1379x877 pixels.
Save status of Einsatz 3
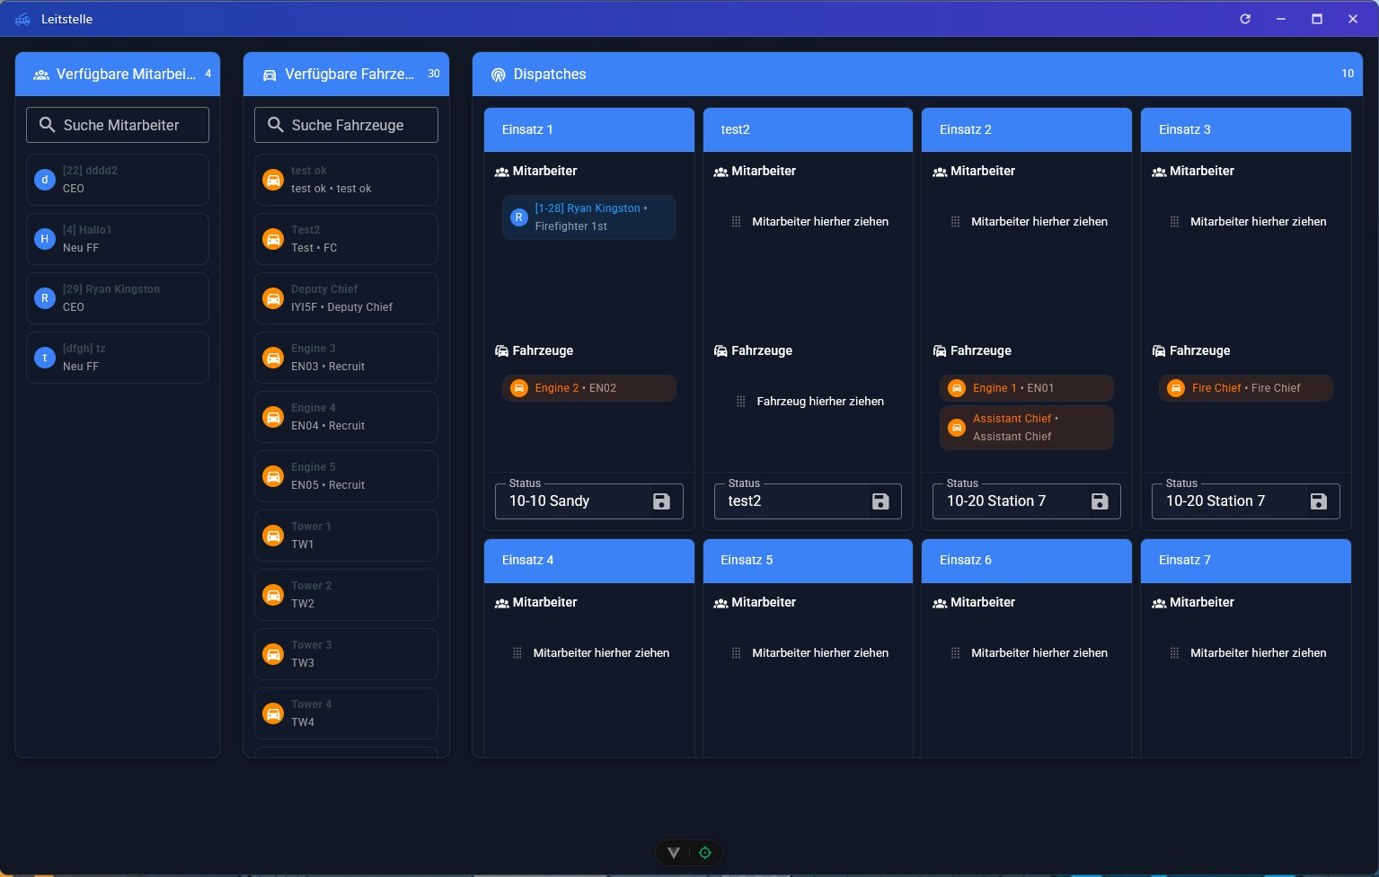(1319, 501)
